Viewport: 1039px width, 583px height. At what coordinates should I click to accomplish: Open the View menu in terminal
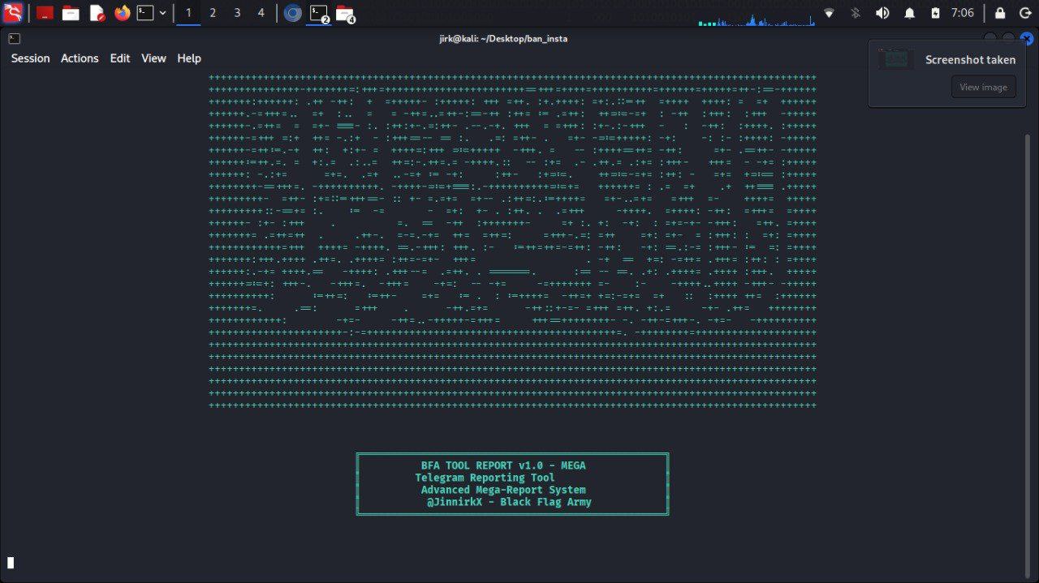pos(153,58)
